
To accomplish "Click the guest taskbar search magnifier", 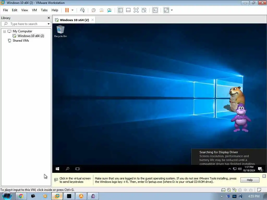I will pos(68,169).
